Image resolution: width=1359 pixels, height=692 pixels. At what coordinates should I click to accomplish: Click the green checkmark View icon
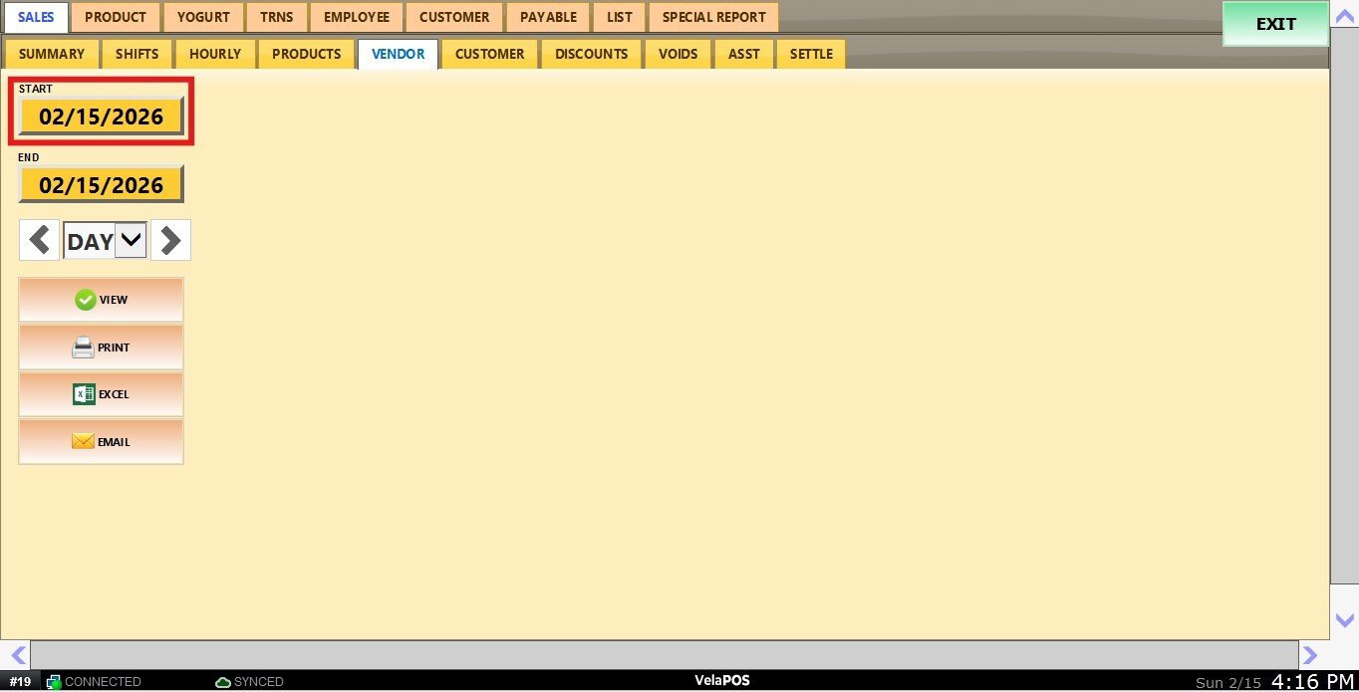click(x=86, y=300)
